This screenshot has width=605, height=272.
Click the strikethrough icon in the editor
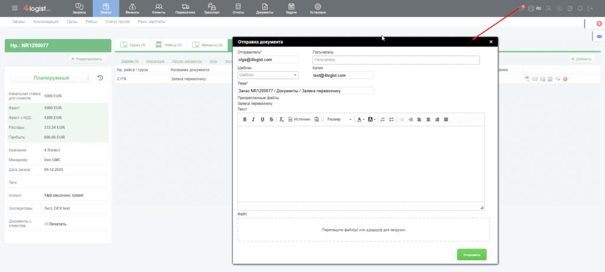271,119
